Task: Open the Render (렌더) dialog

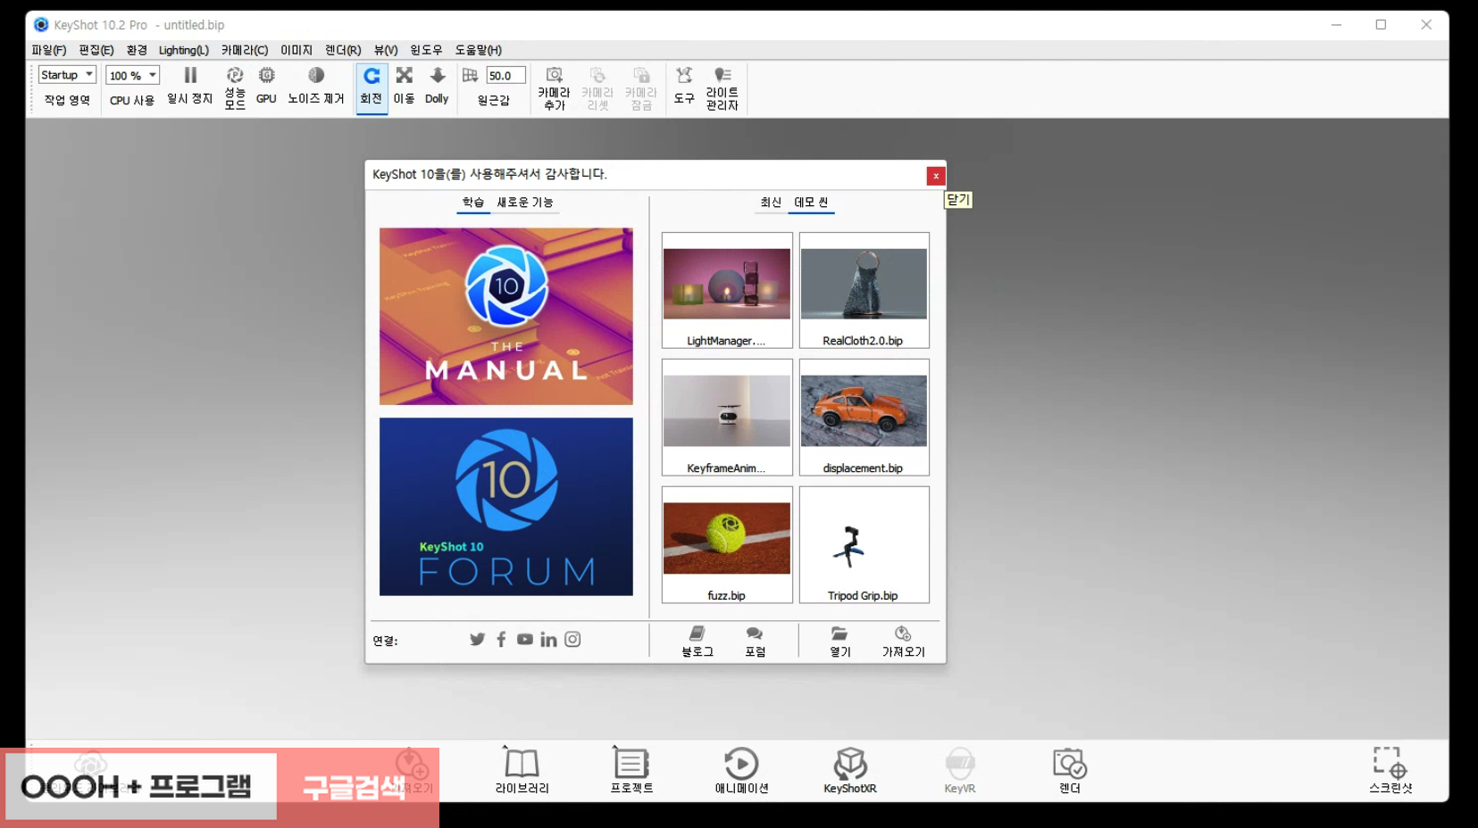Action: click(1070, 771)
